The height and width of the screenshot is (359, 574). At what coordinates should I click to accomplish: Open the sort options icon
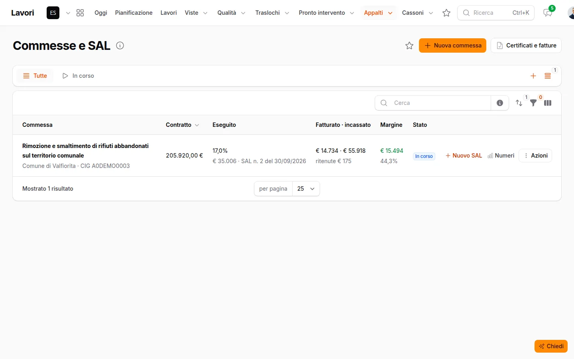[519, 103]
